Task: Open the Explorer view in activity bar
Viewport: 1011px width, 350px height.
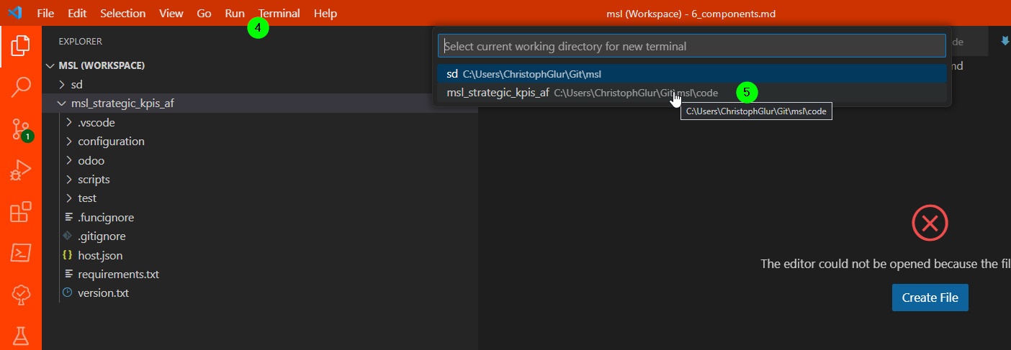Action: point(21,47)
